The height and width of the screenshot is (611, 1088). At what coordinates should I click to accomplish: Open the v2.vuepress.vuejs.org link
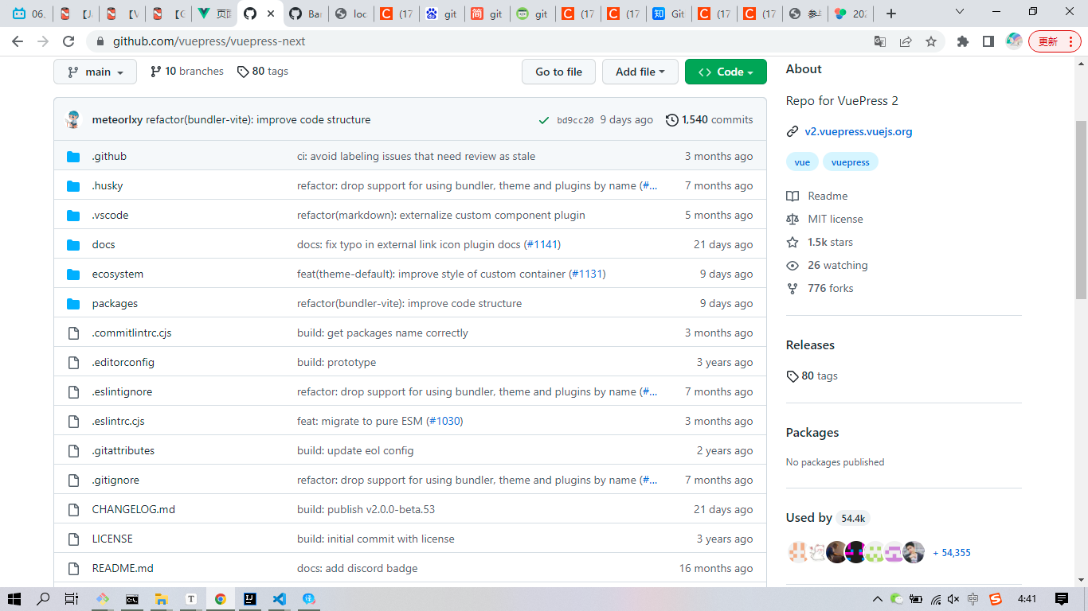click(x=858, y=132)
